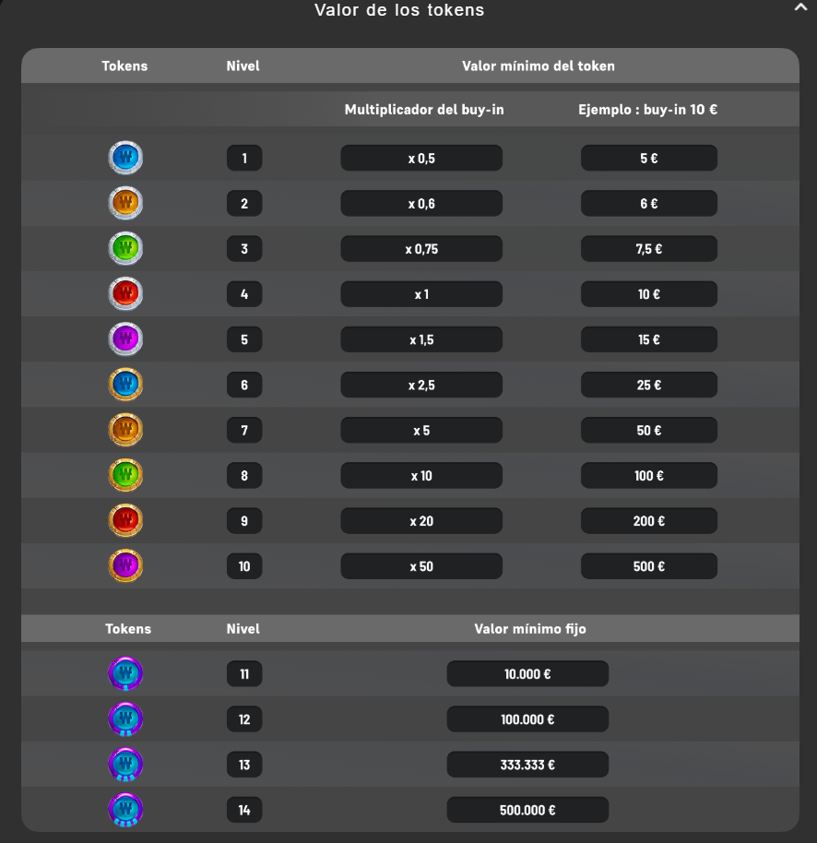Image resolution: width=817 pixels, height=843 pixels.
Task: Click the x 50 multiplier pill
Action: tap(421, 566)
